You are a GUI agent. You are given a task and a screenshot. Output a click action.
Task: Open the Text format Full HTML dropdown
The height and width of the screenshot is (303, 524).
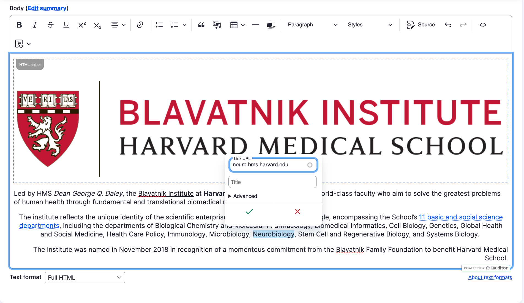(85, 277)
